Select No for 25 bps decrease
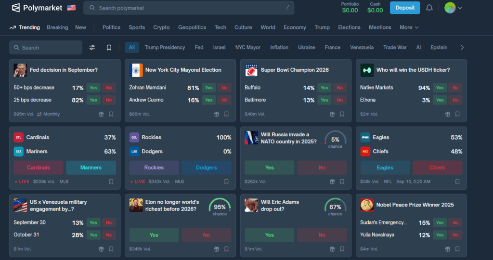This screenshot has width=493, height=260. pos(109,100)
